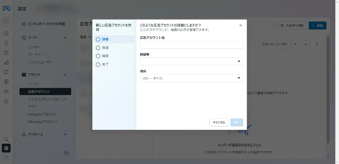The image size is (339, 164).
Task: Click the 追加 button
Action: [318, 25]
